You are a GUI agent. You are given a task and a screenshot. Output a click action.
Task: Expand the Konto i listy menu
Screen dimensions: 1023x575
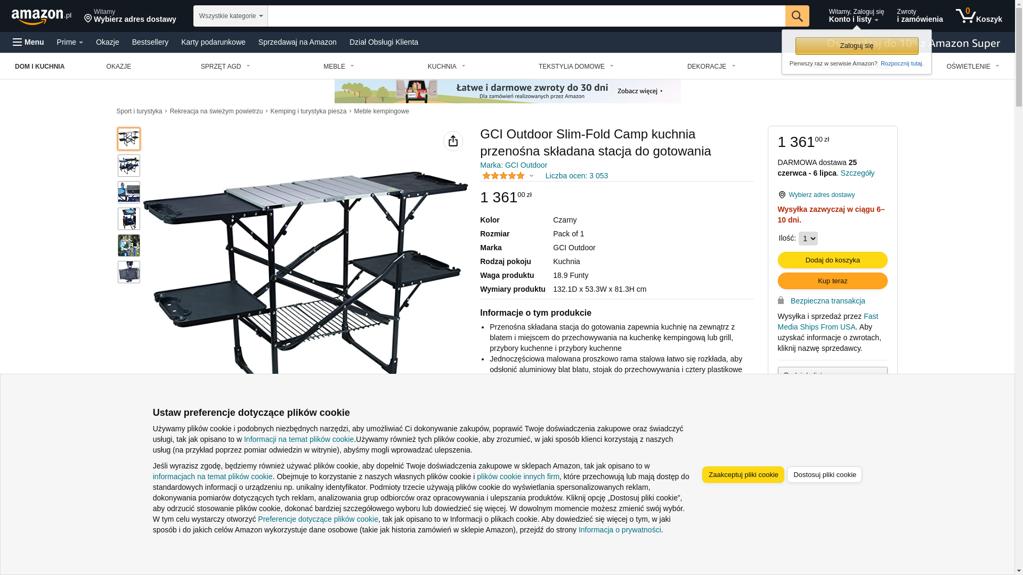coord(856,16)
